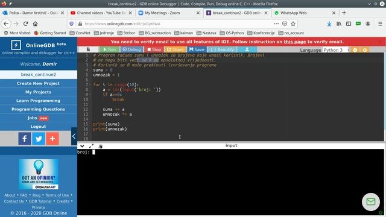Image resolution: width=386 pixels, height=217 pixels.
Task: Open editor settings gear icon
Action: coord(364,50)
